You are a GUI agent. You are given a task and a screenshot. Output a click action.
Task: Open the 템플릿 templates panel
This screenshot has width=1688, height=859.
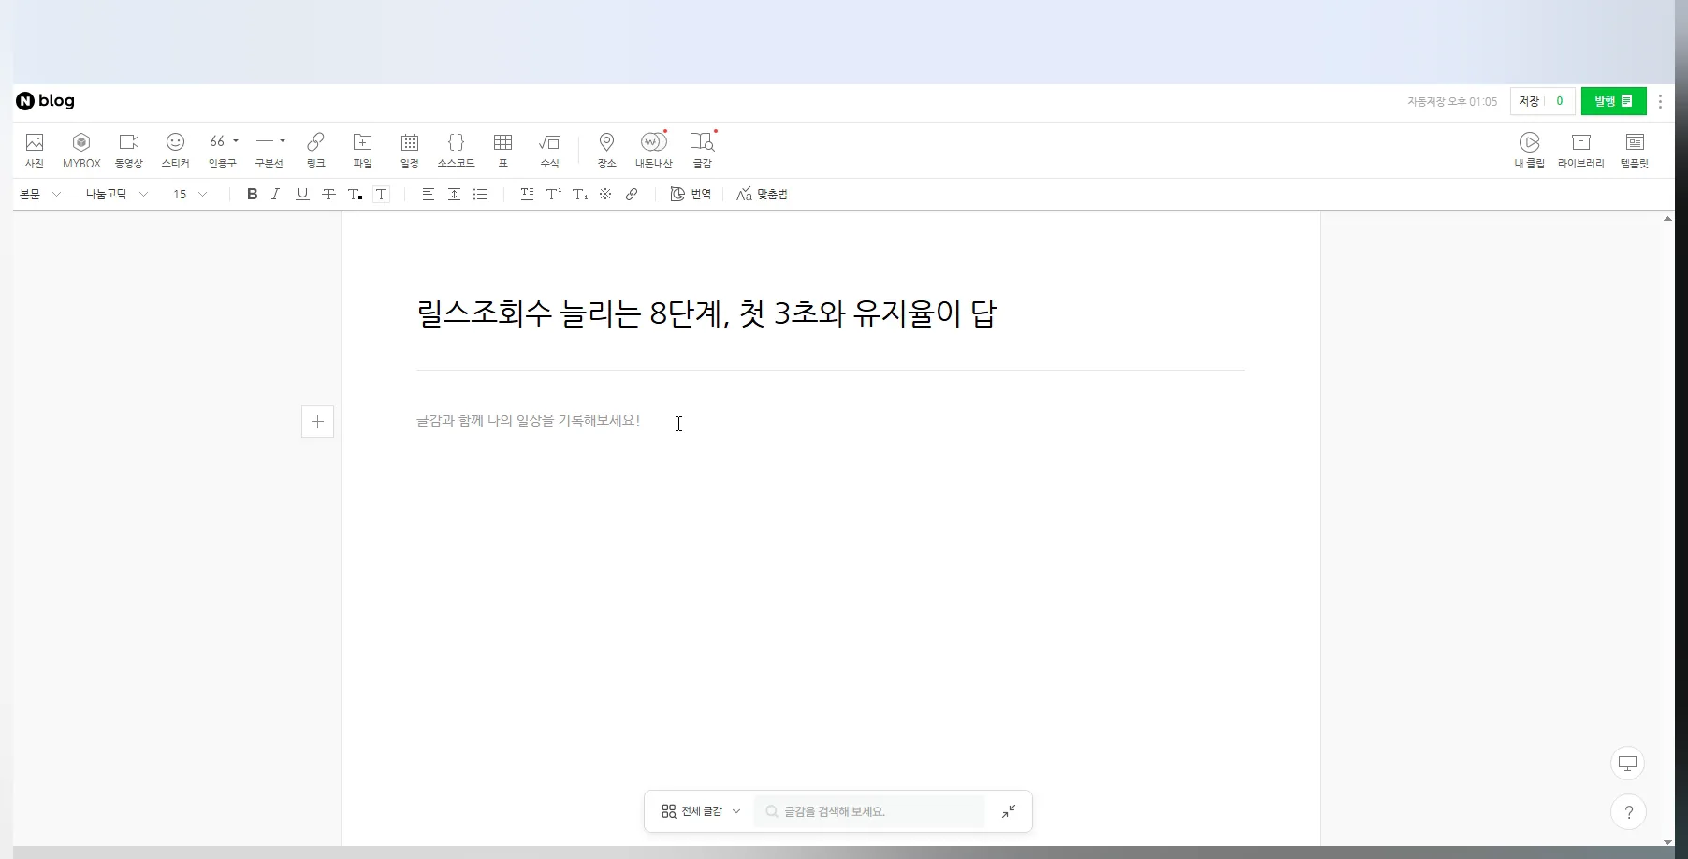[x=1635, y=150]
